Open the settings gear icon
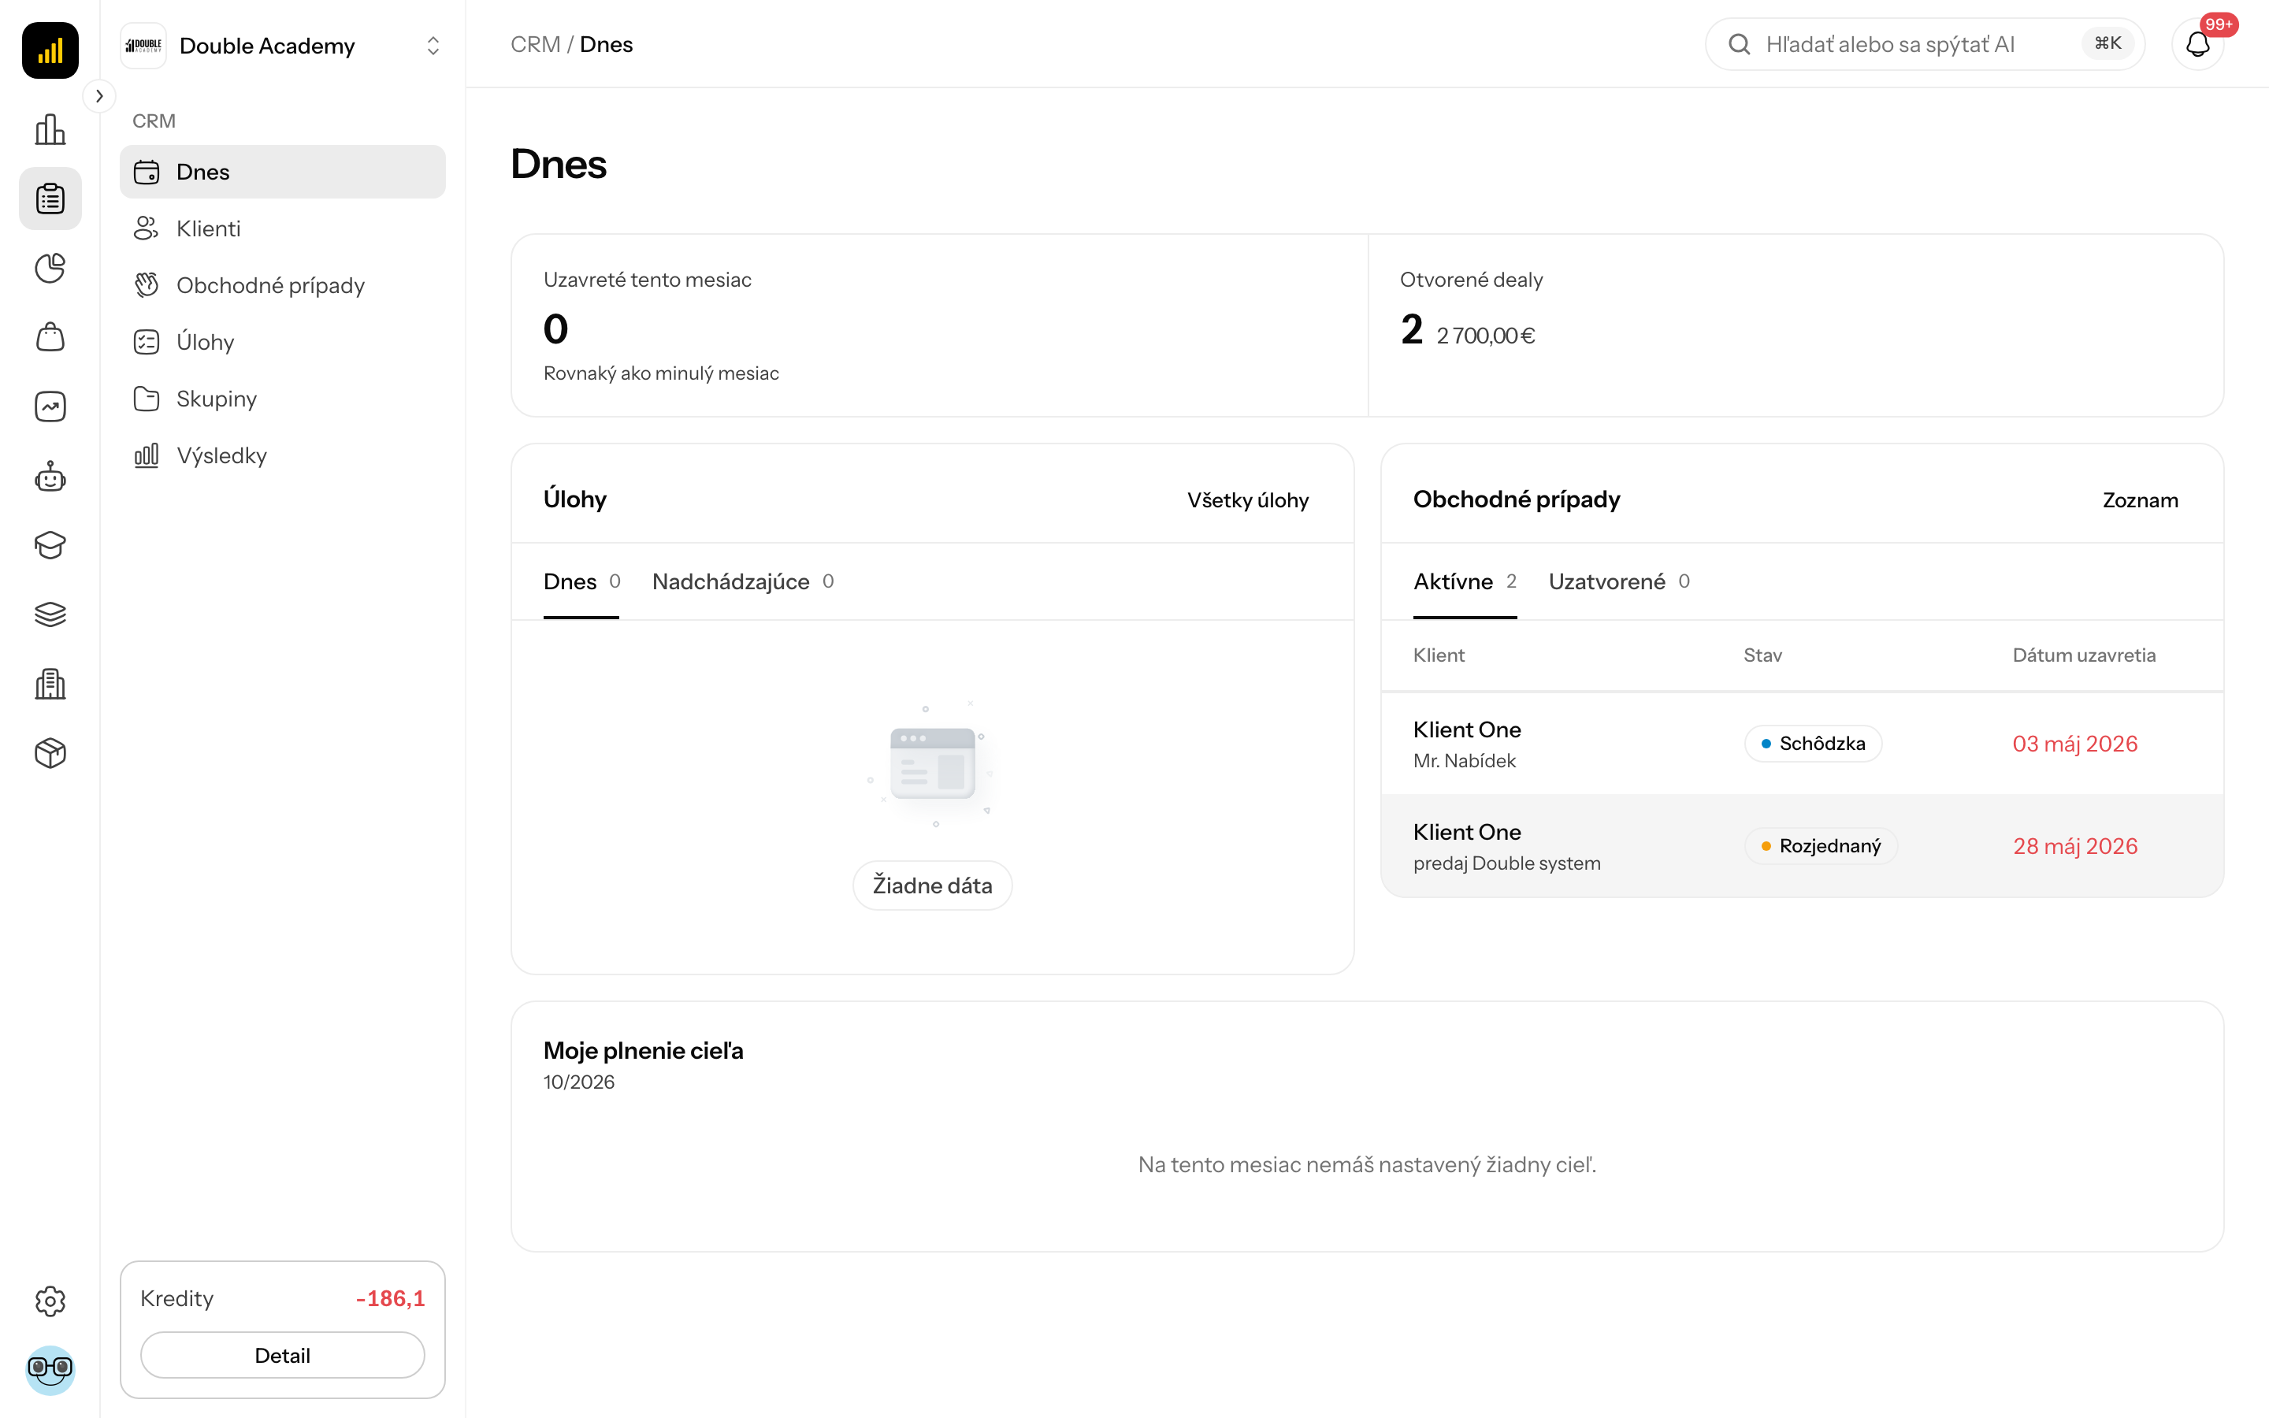The image size is (2269, 1418). (x=50, y=1301)
